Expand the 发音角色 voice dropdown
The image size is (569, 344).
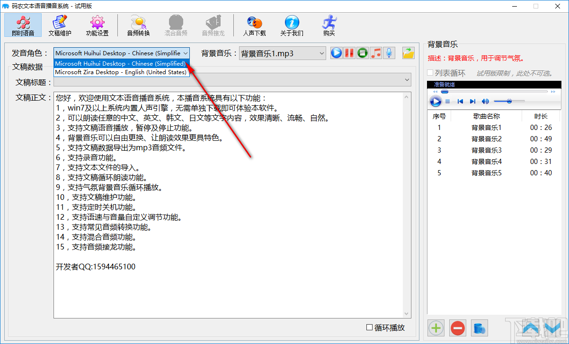point(185,53)
